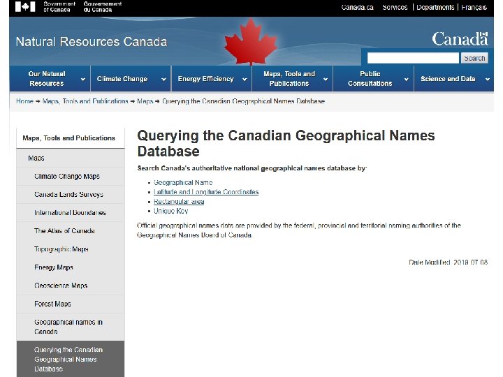Click the Search button

(474, 58)
